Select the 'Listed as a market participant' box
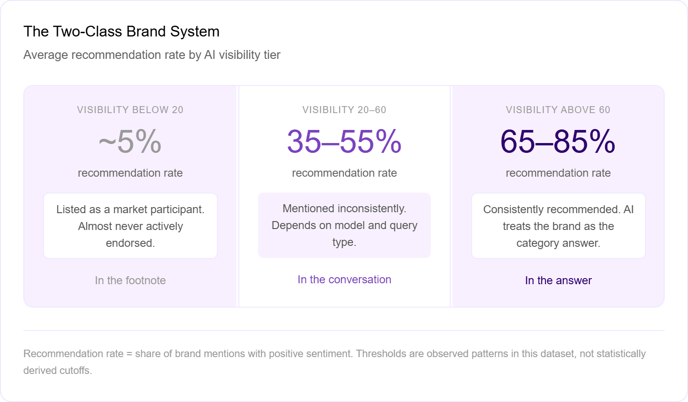Image resolution: width=688 pixels, height=402 pixels. pos(130,226)
